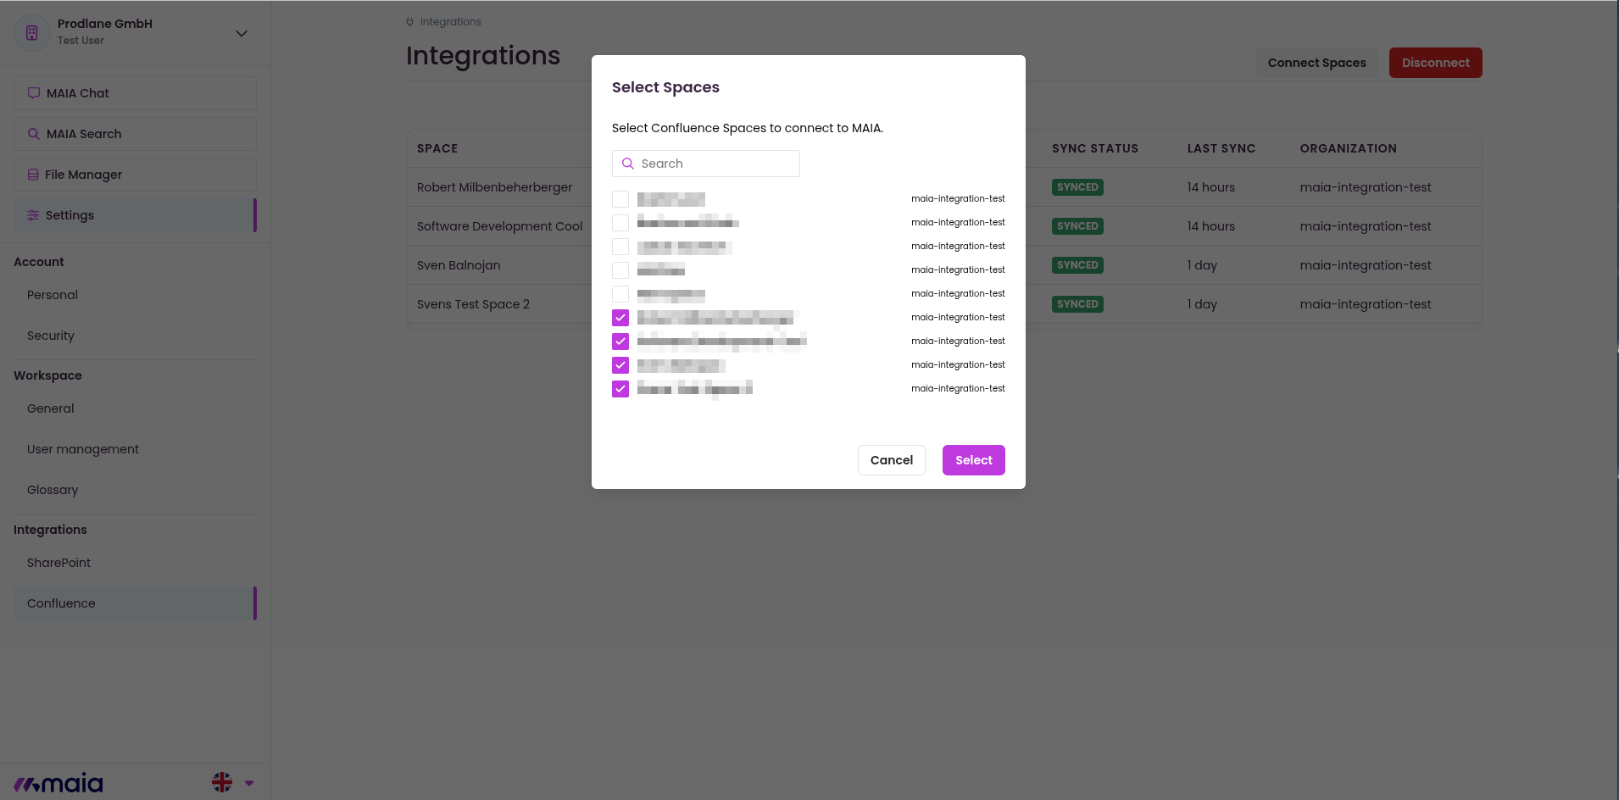The width and height of the screenshot is (1619, 800).
Task: Cancel the Select Spaces dialog
Action: click(x=892, y=460)
